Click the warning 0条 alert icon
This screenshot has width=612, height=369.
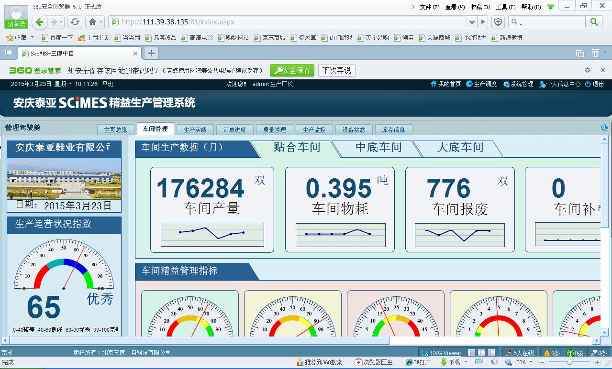(546, 353)
